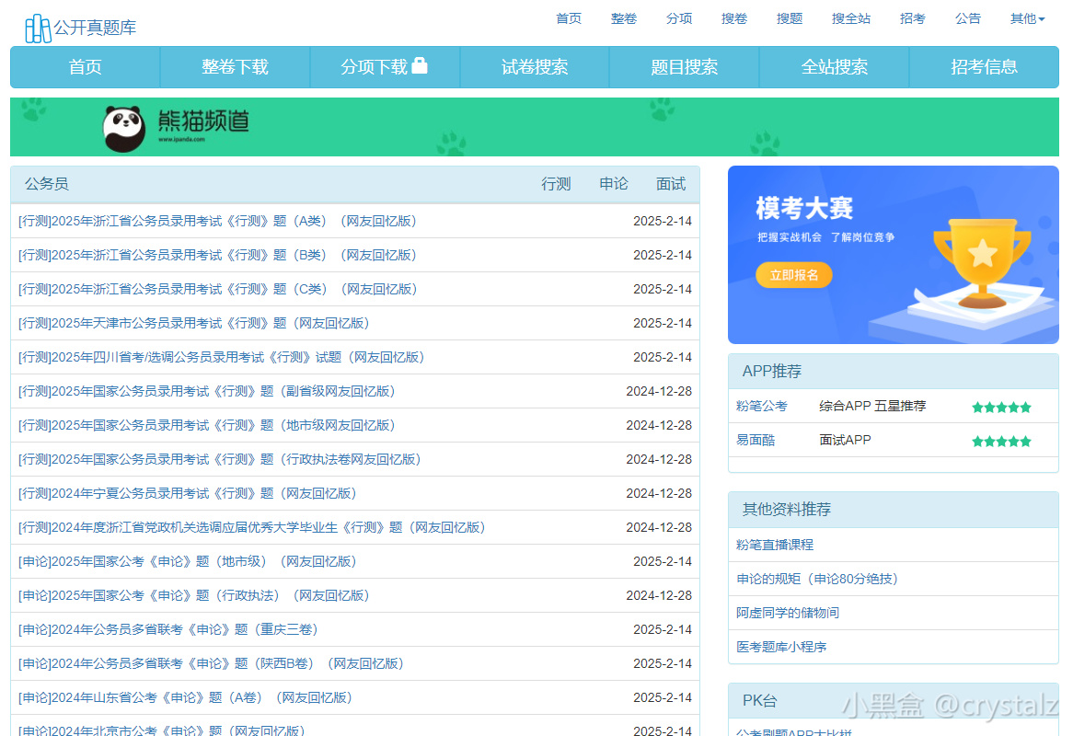Switch to the 申论 tab
This screenshot has height=736, width=1073.
click(613, 183)
